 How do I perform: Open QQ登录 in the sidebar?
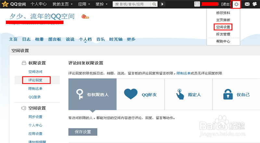pos(34,97)
